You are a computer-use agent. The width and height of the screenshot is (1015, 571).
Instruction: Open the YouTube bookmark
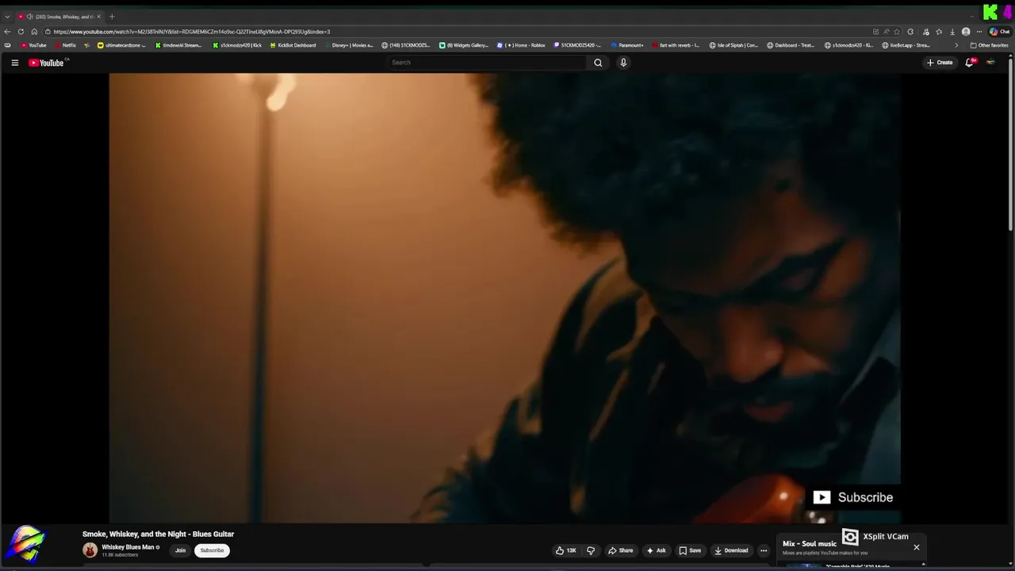tap(33, 45)
